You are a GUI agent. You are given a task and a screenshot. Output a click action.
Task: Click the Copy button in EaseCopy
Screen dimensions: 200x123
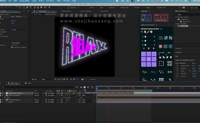(148, 17)
